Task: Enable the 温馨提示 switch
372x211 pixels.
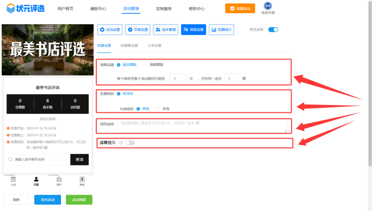Action: (x=130, y=143)
